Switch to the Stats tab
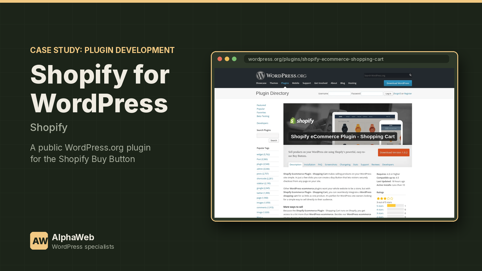 (x=355, y=165)
